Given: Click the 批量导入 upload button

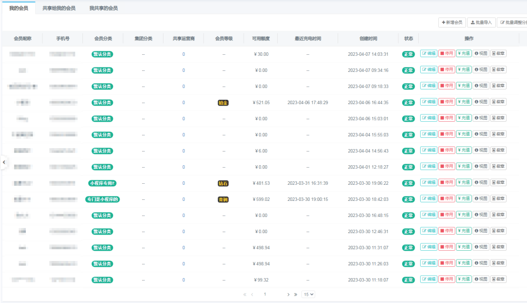Looking at the screenshot, I should point(481,22).
